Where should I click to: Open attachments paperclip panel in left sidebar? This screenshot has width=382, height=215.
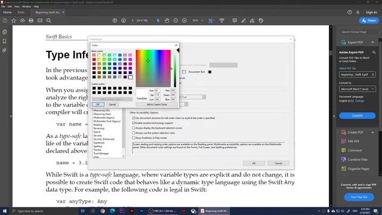click(x=4, y=50)
